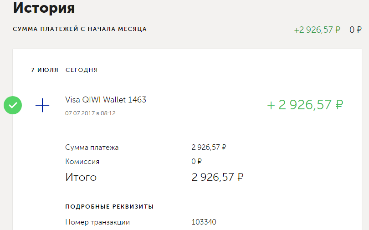Open the Visa QIWI Wallet 1463 transaction
Viewport: 369px width, 230px height.
(x=106, y=100)
